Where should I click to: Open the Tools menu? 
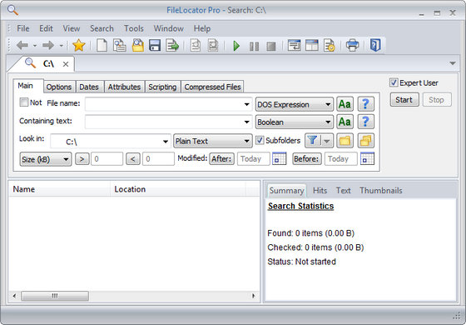click(134, 28)
